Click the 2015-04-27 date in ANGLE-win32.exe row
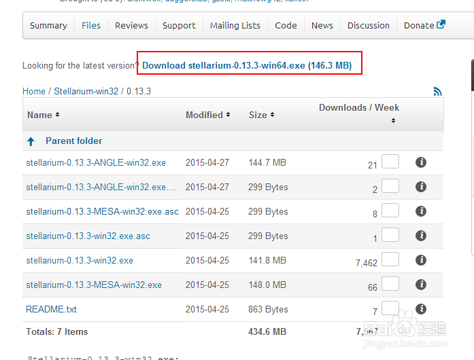Screen dimensions: 474x360 click(x=207, y=163)
